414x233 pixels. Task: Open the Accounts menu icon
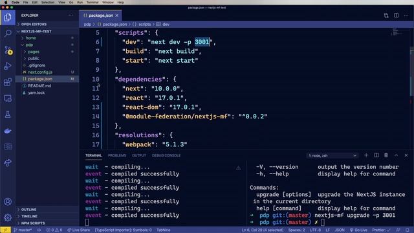coord(8,201)
